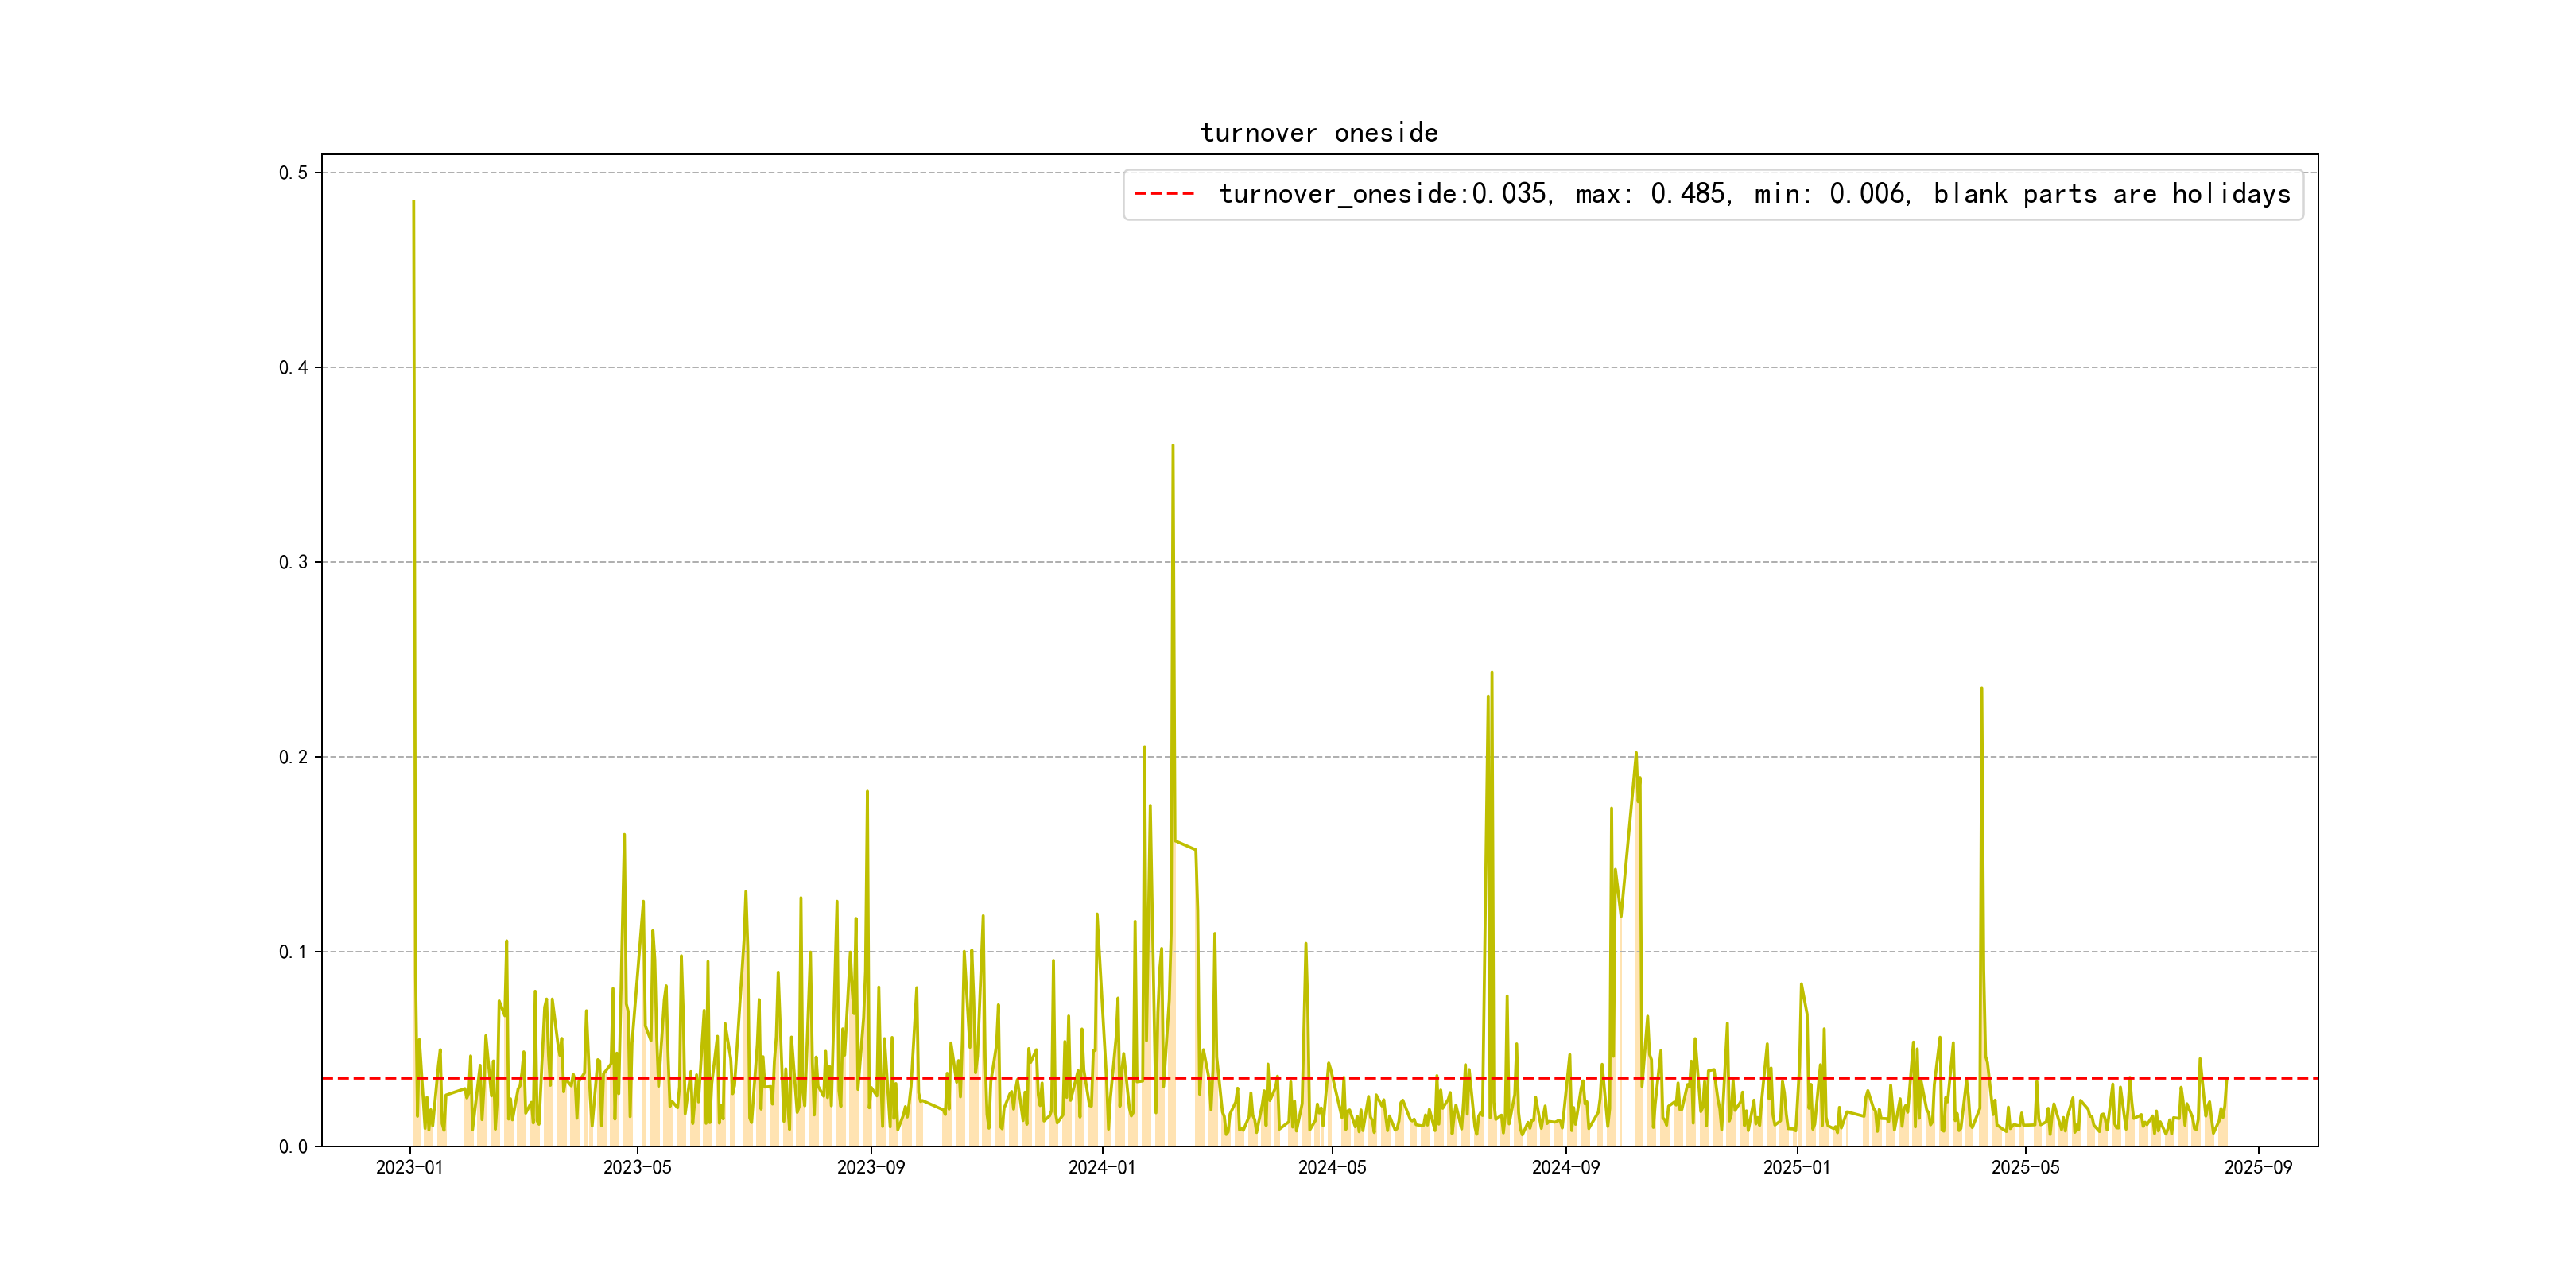This screenshot has height=1288, width=2576.
Task: Click the 2025-09 x-axis date label
Action: (x=2258, y=1168)
